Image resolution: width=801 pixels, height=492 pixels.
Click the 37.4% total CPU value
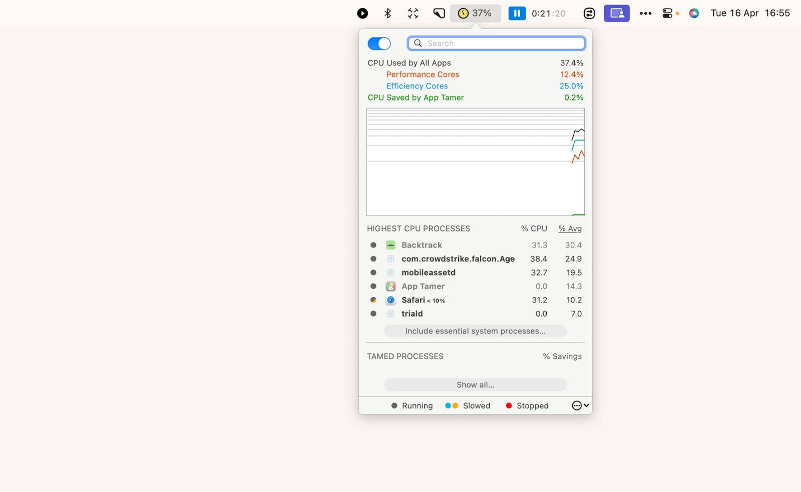tap(572, 63)
